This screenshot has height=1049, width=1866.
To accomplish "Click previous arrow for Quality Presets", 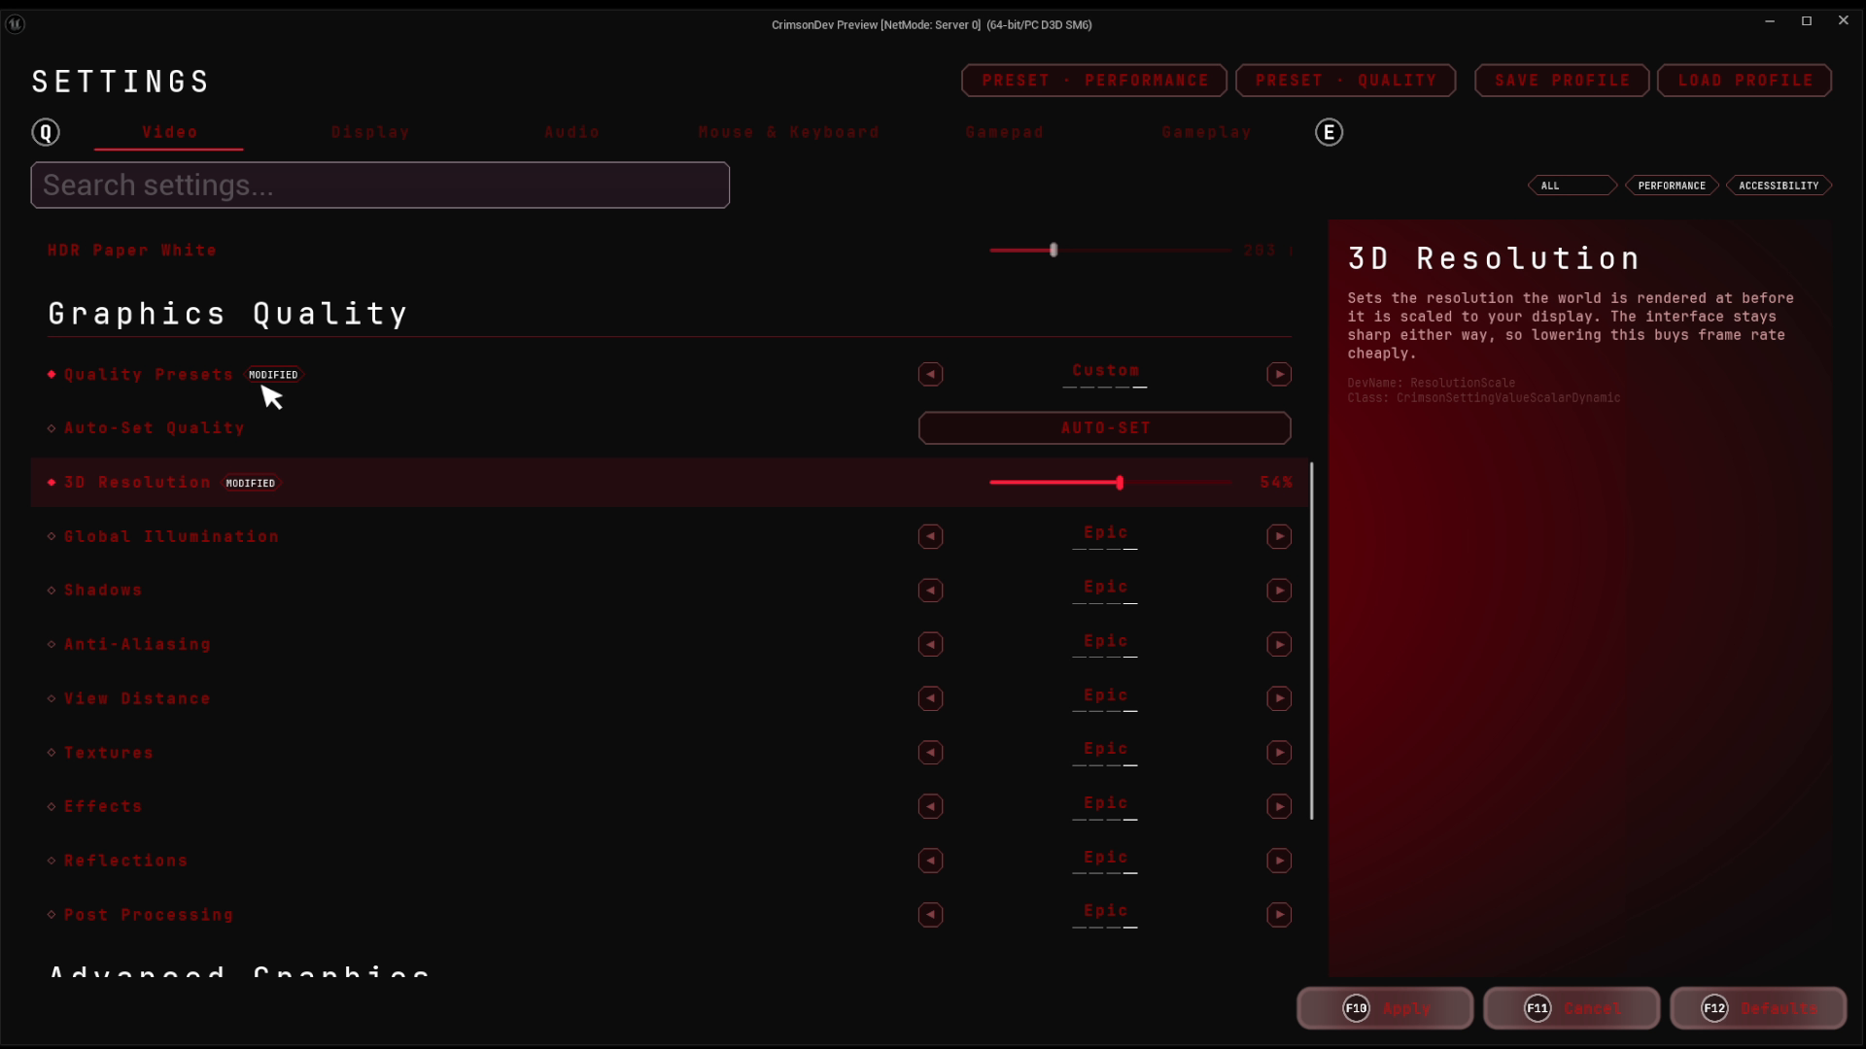I will (930, 374).
